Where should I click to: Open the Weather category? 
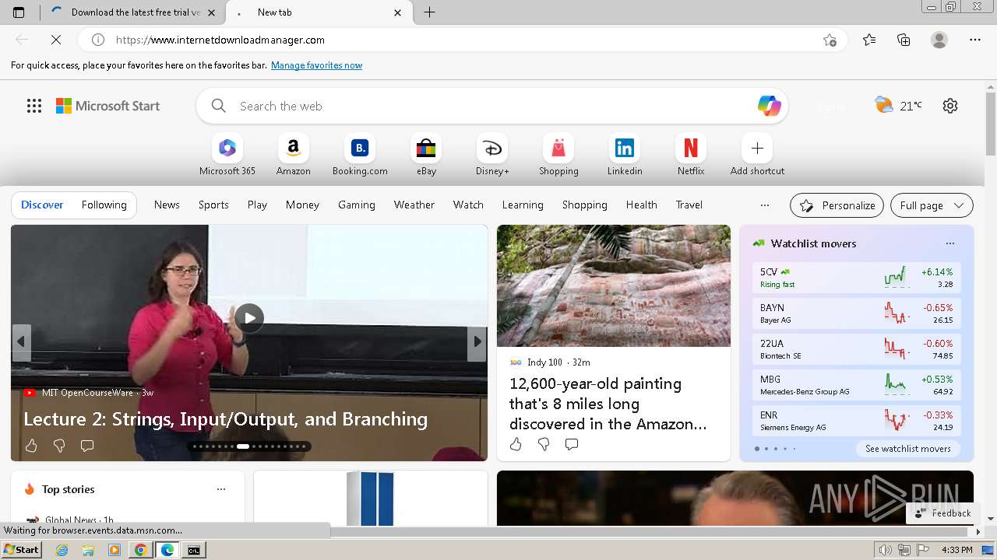414,205
